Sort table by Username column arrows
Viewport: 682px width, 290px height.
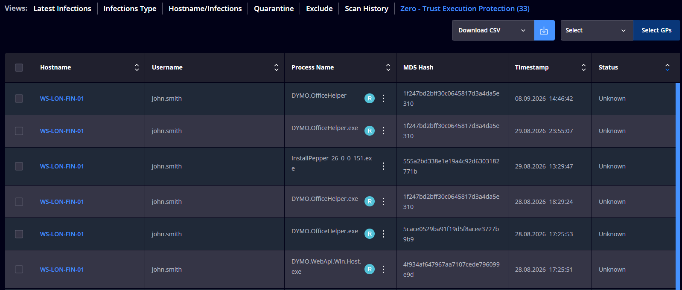click(276, 67)
